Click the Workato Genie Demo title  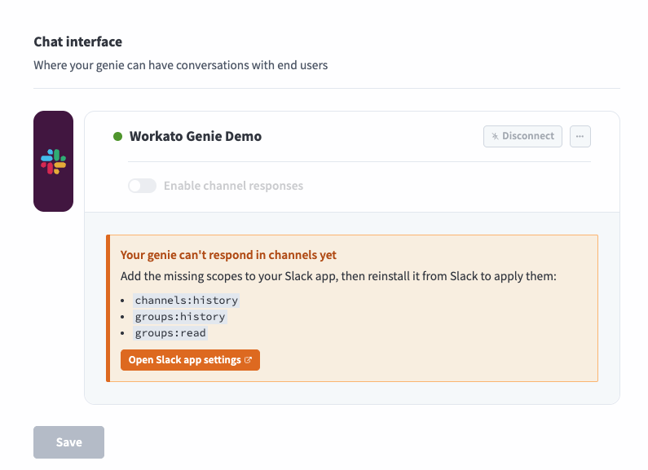[x=196, y=136]
